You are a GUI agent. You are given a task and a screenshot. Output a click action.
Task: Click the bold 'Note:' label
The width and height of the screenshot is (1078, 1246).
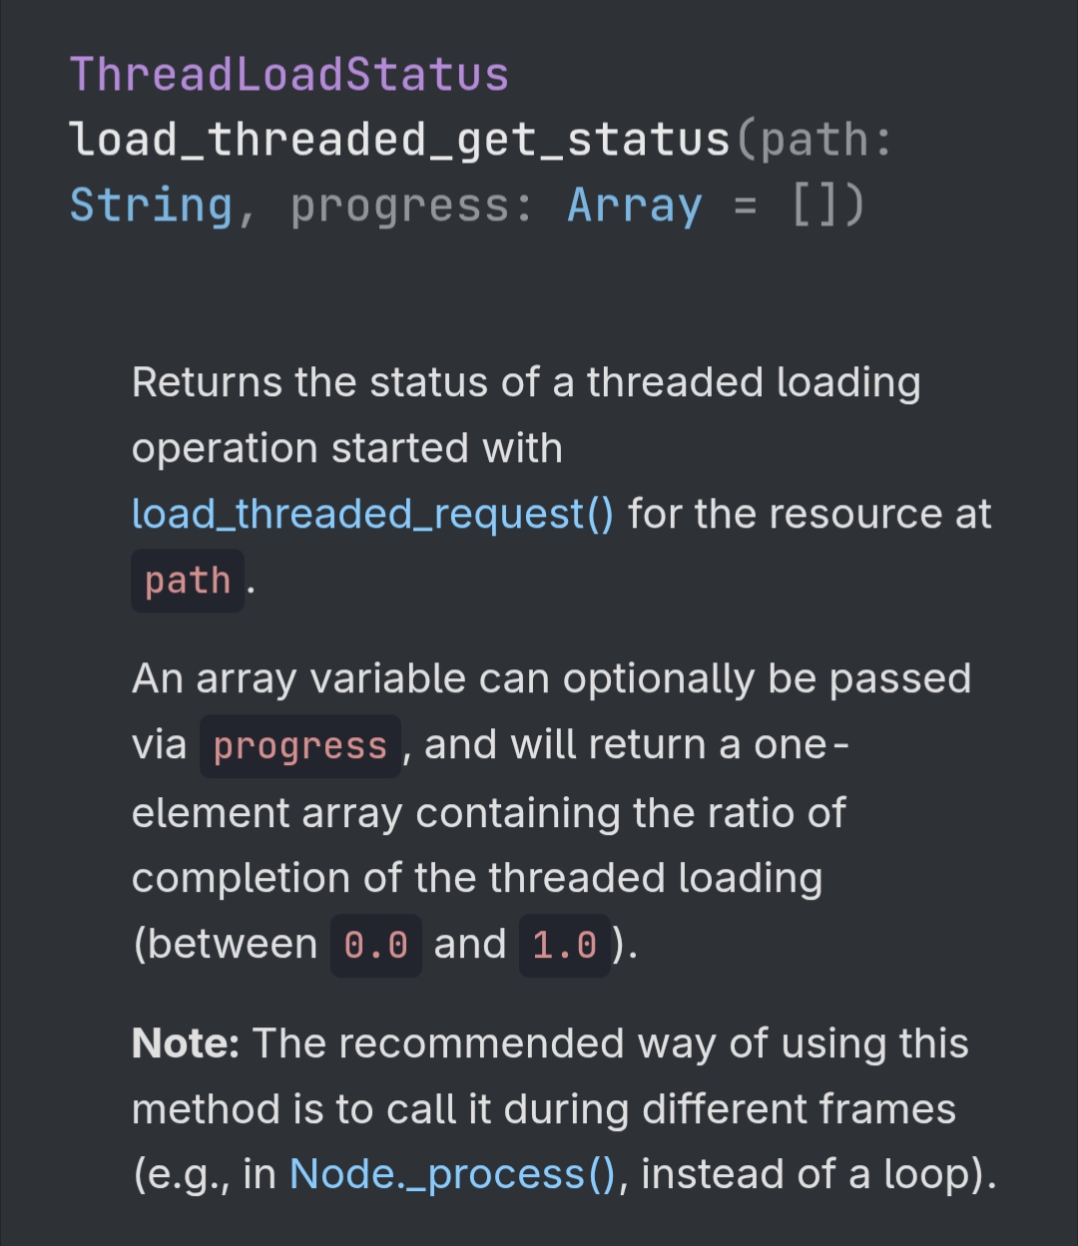[x=186, y=1043]
